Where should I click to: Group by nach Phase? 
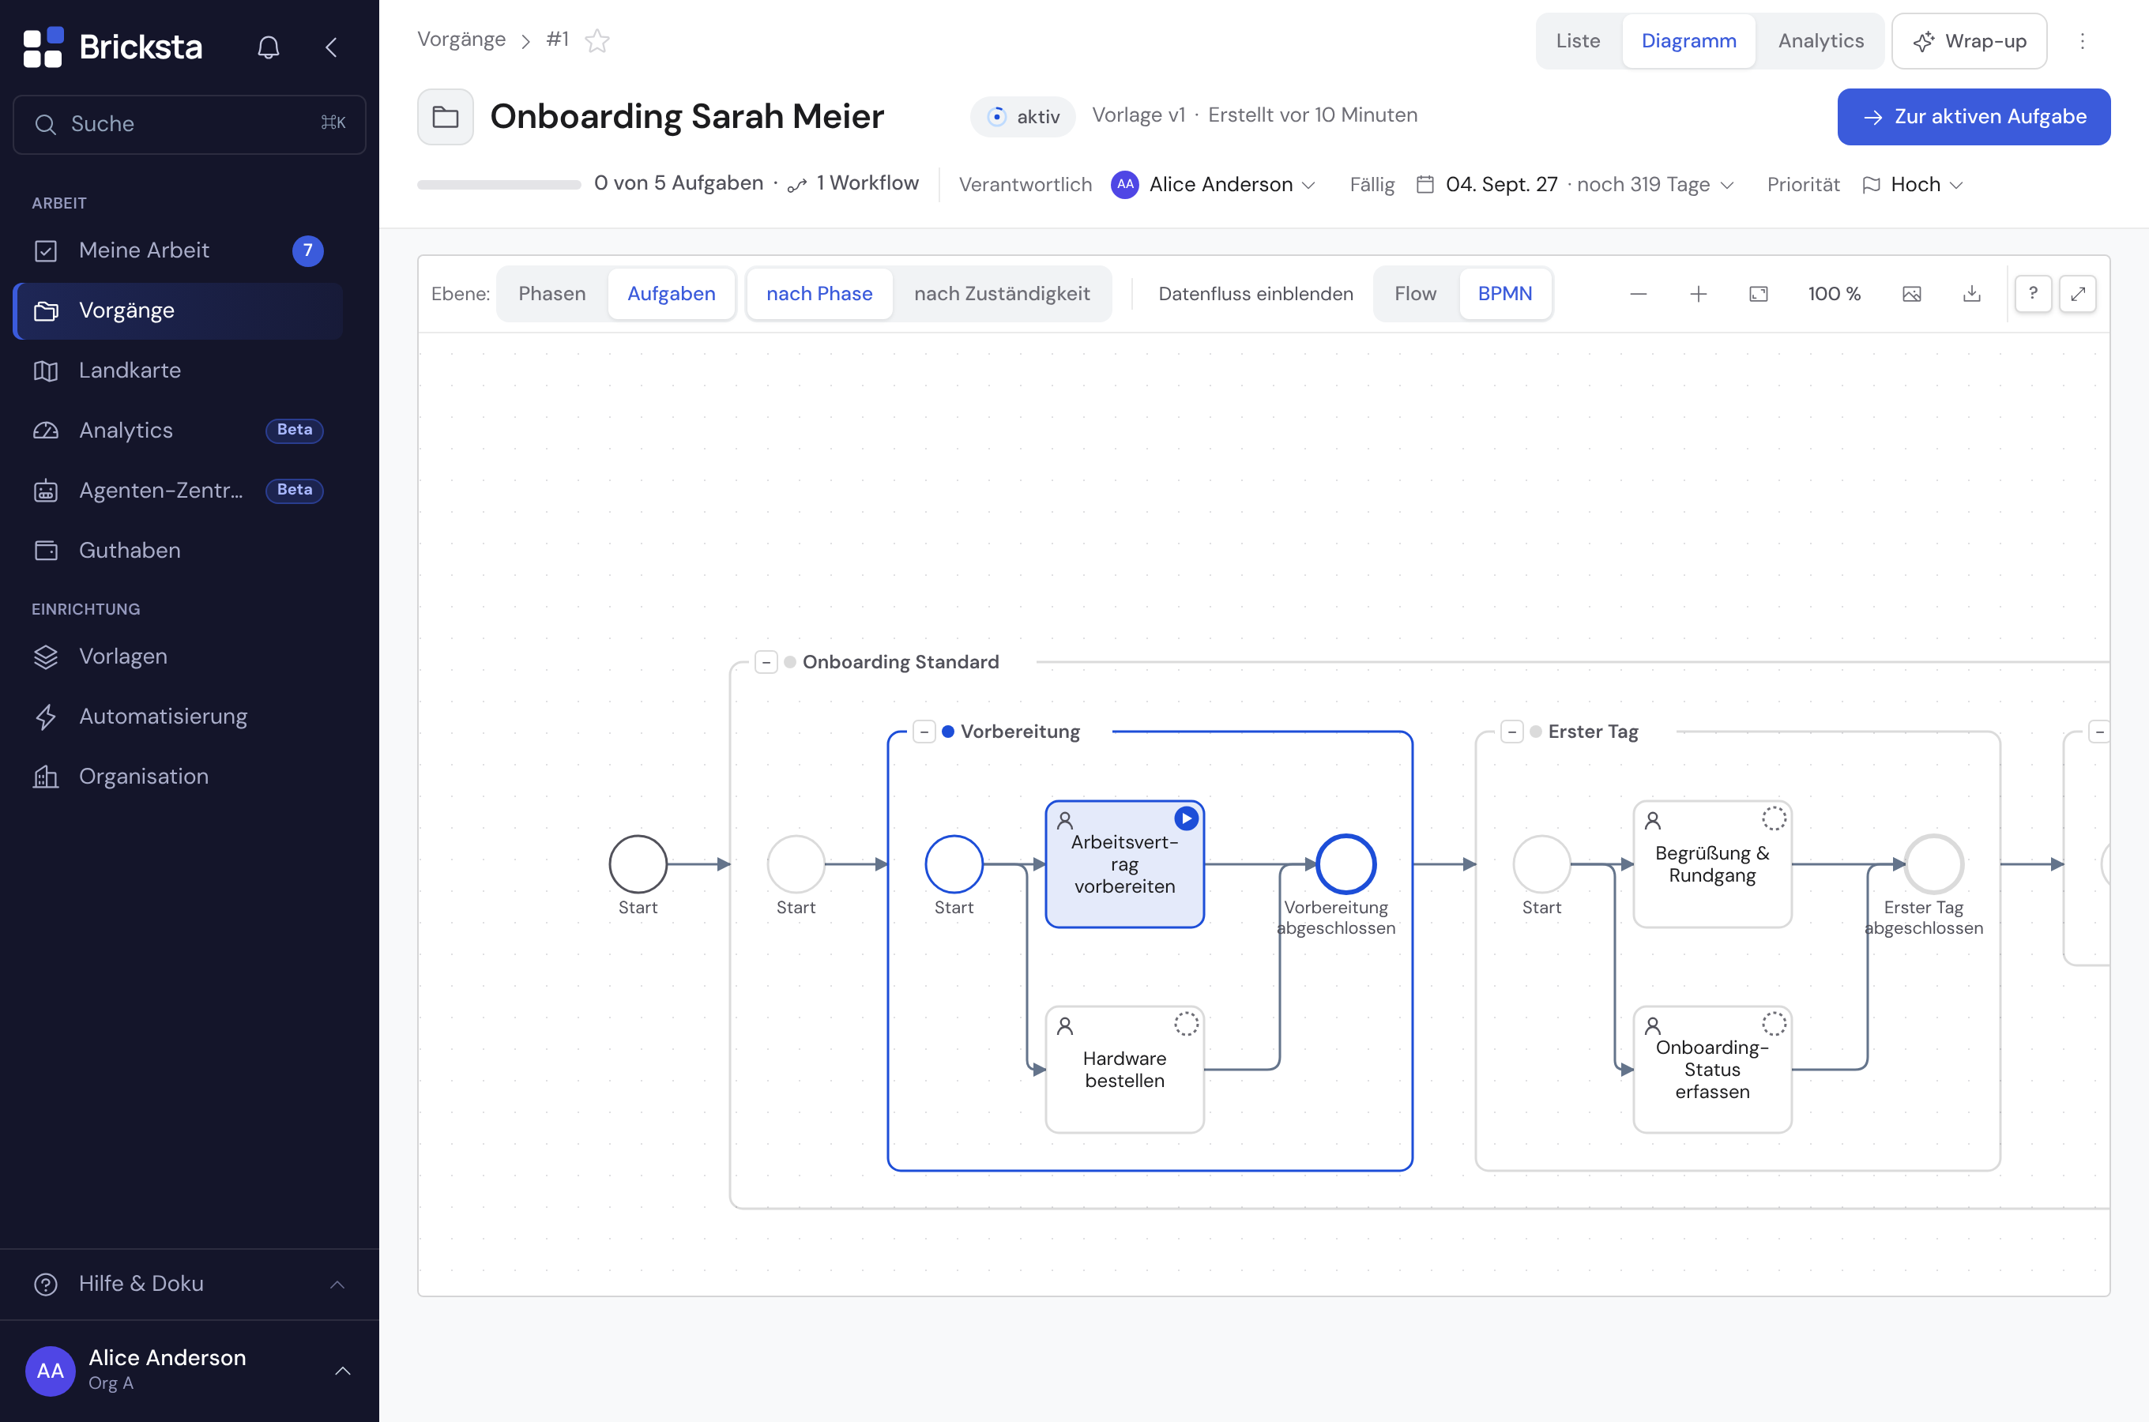819,294
